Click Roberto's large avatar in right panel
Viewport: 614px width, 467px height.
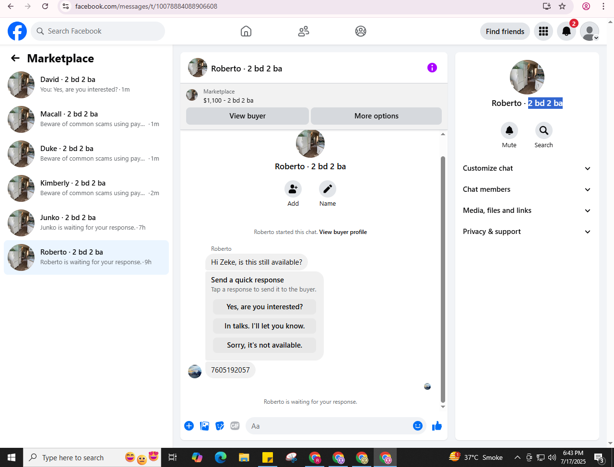[x=527, y=77]
